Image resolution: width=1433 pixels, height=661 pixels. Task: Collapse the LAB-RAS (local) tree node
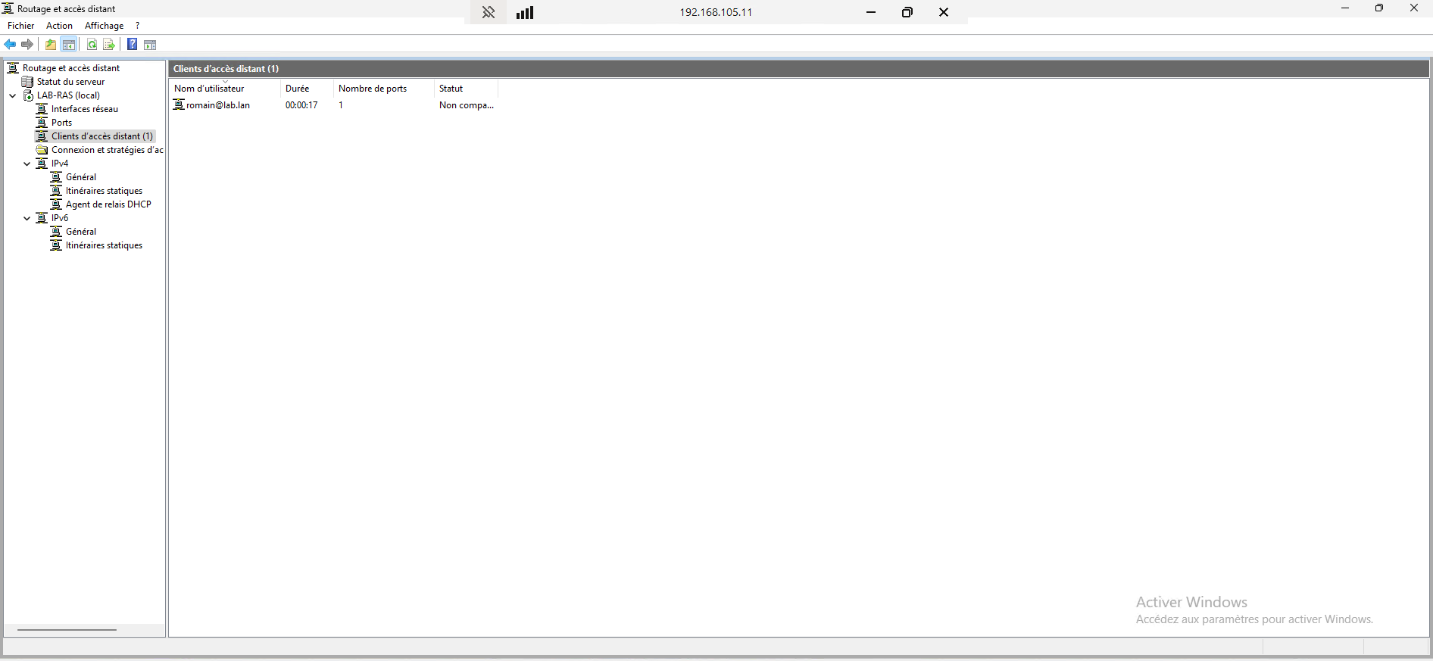pos(13,95)
